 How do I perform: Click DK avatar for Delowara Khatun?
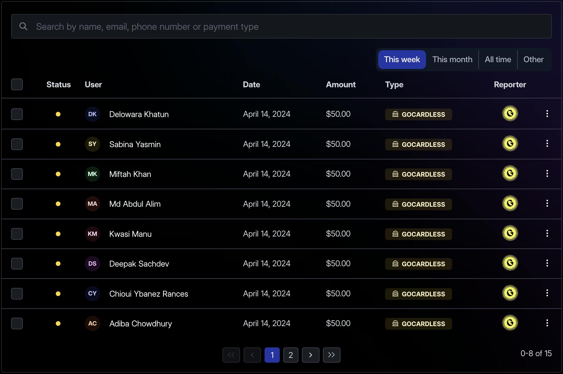point(92,114)
